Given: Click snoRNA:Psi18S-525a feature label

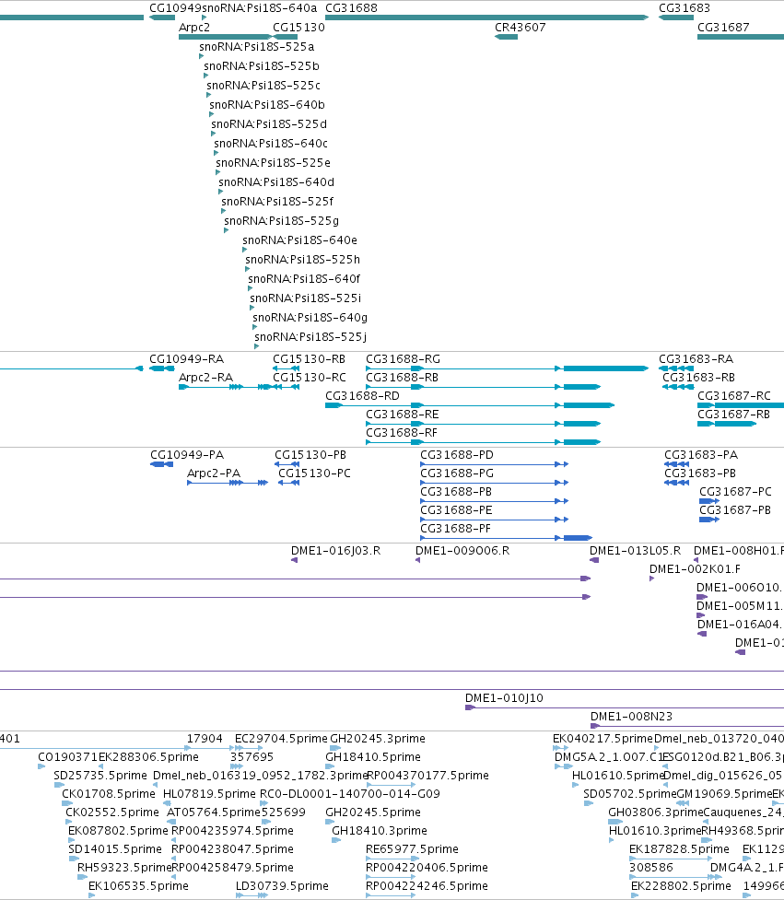Looking at the screenshot, I should (x=256, y=47).
